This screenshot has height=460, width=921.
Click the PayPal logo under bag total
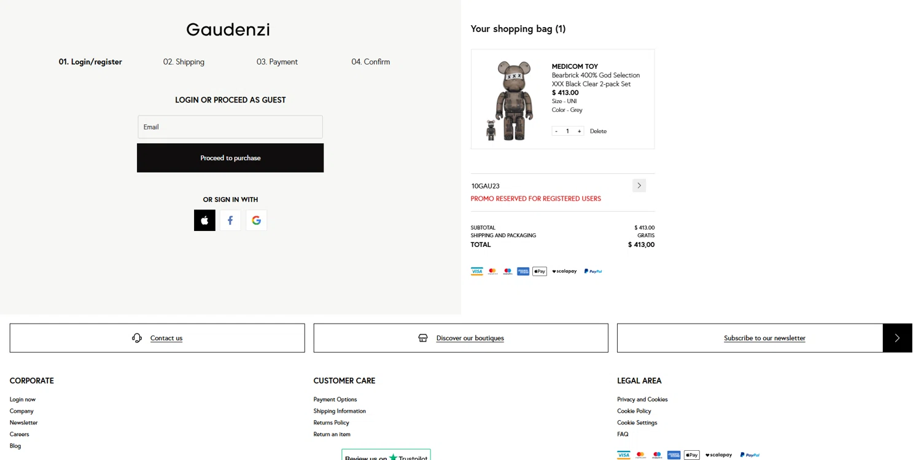tap(593, 271)
